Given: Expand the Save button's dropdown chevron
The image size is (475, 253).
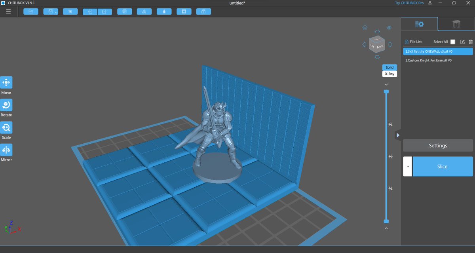Looking at the screenshot, I should 57,12.
